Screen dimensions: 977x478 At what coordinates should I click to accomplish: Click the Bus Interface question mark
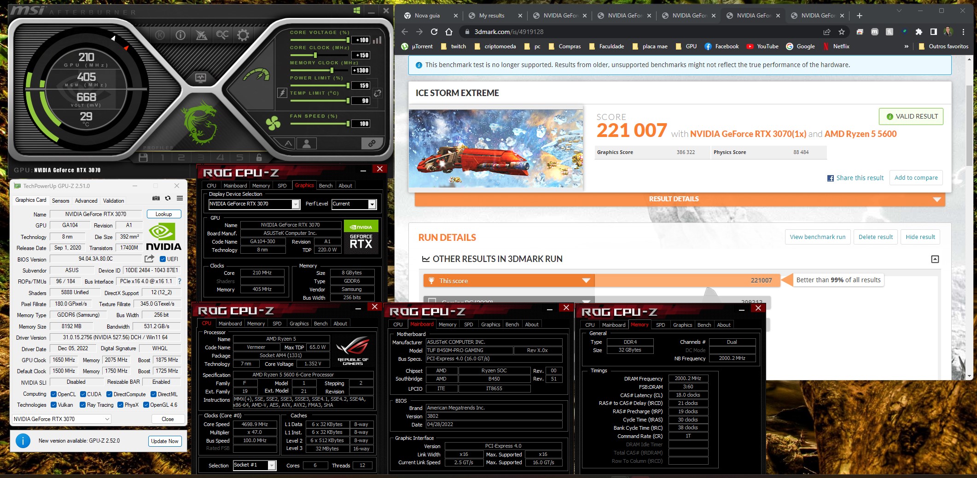pyautogui.click(x=180, y=281)
